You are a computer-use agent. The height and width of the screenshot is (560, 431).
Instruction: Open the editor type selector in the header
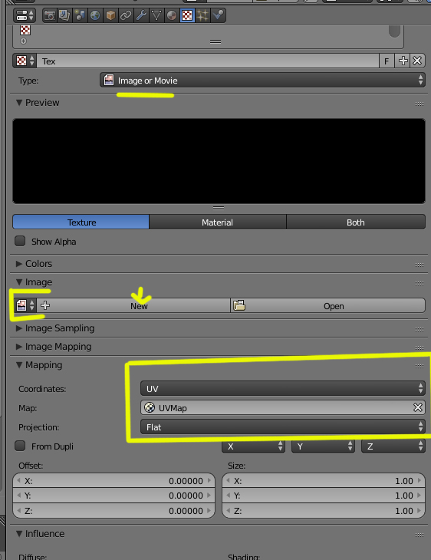pos(25,15)
